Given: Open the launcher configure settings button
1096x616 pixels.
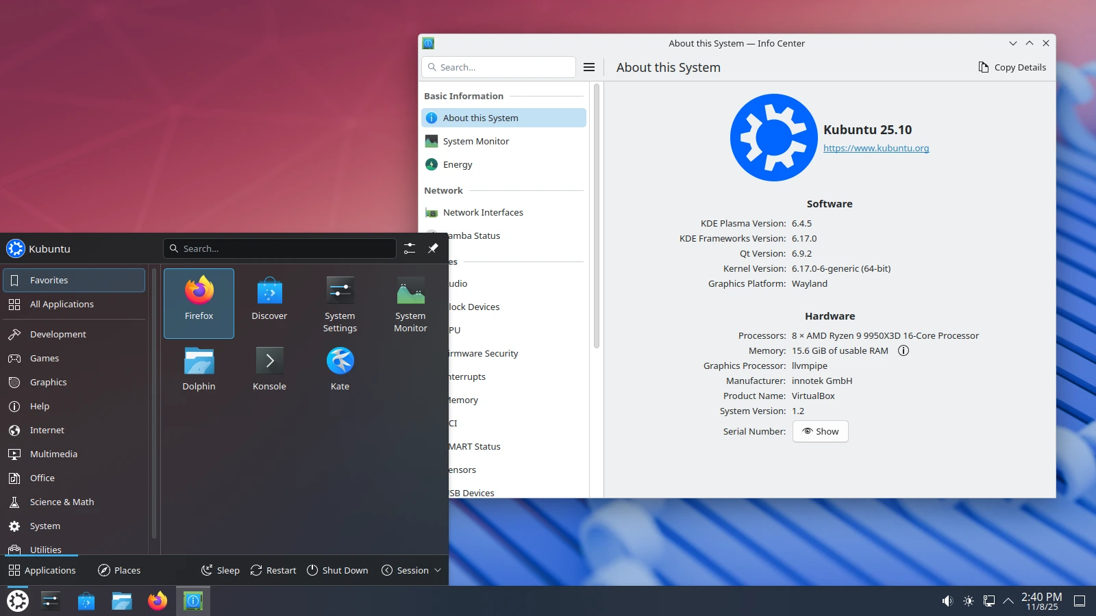Looking at the screenshot, I should [x=410, y=248].
